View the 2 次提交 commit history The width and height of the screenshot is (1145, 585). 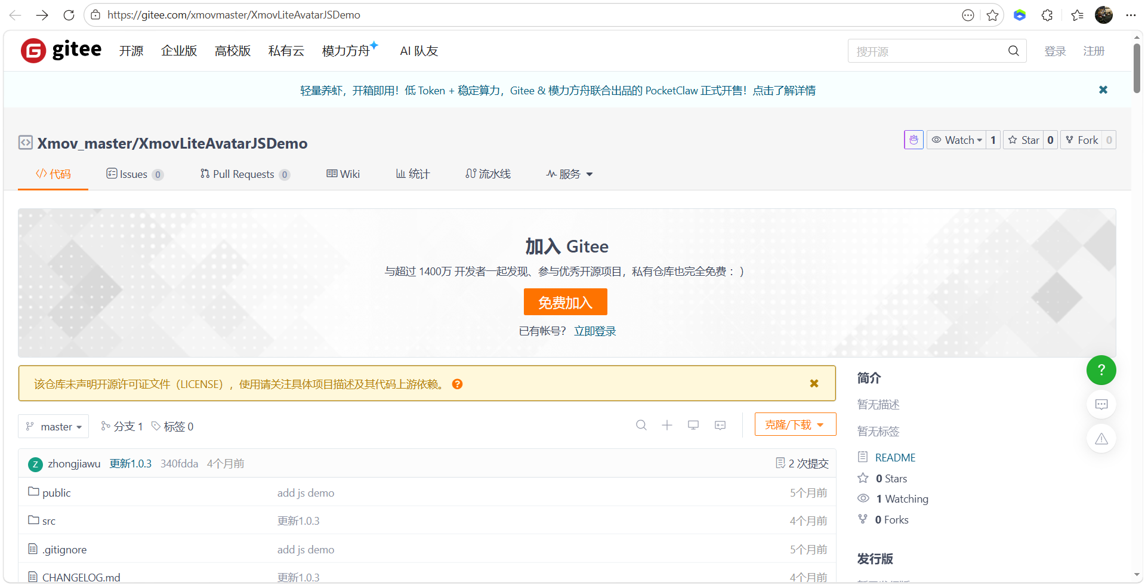(x=802, y=463)
